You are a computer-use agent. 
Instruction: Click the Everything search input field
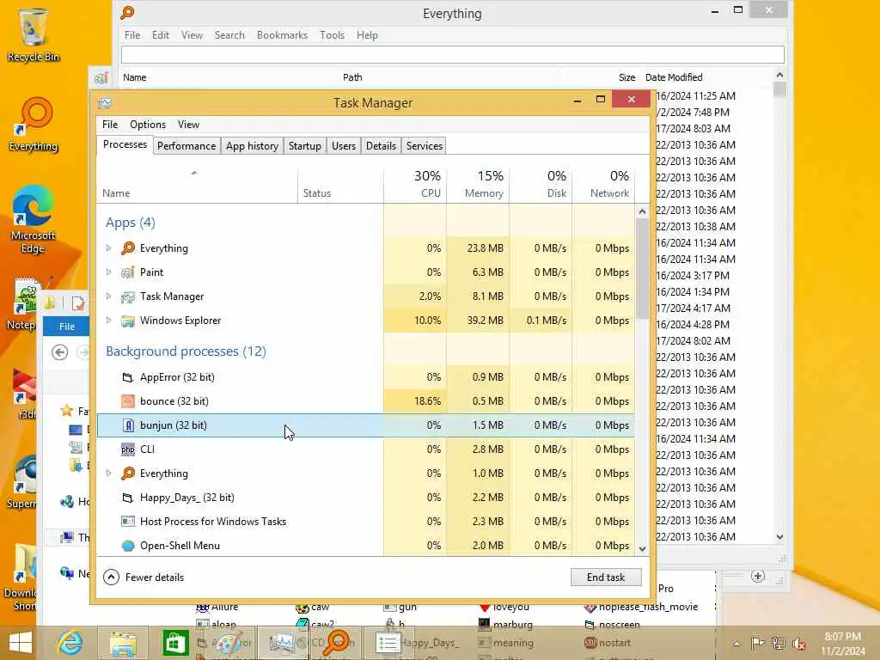pyautogui.click(x=452, y=54)
